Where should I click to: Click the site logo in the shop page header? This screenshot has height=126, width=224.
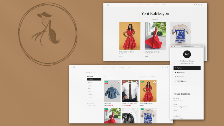tap(74, 67)
